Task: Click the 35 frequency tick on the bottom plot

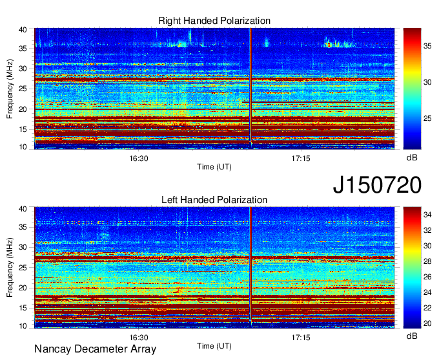Action: [23, 227]
